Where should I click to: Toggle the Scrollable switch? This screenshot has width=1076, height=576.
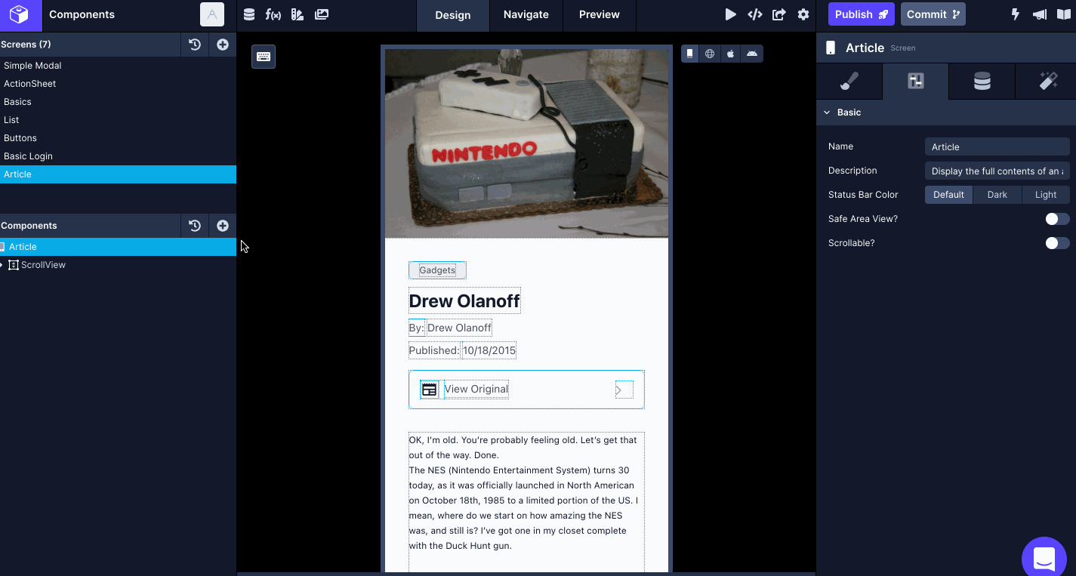point(1057,243)
